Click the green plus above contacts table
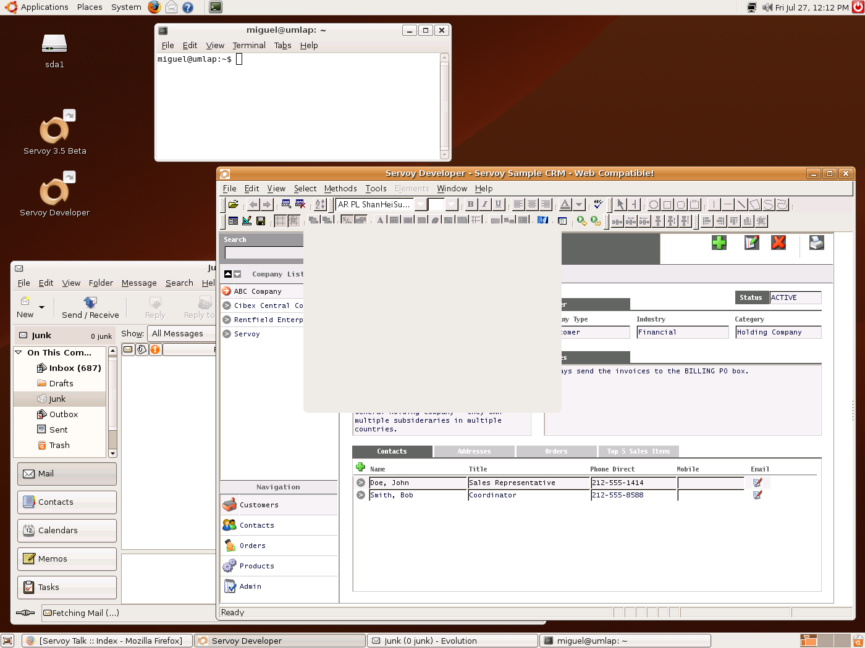Image resolution: width=865 pixels, height=648 pixels. (x=360, y=467)
